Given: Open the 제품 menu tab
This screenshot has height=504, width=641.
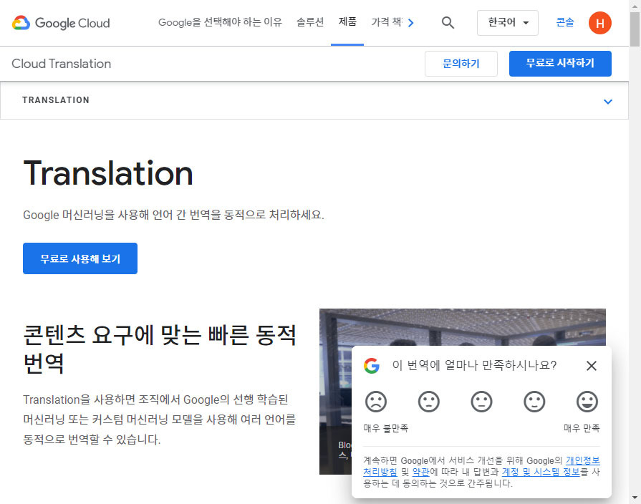Looking at the screenshot, I should pyautogui.click(x=347, y=21).
